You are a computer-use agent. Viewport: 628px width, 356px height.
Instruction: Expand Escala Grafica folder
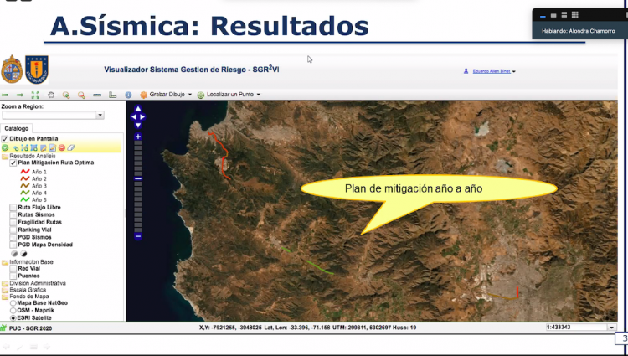pyautogui.click(x=5, y=290)
